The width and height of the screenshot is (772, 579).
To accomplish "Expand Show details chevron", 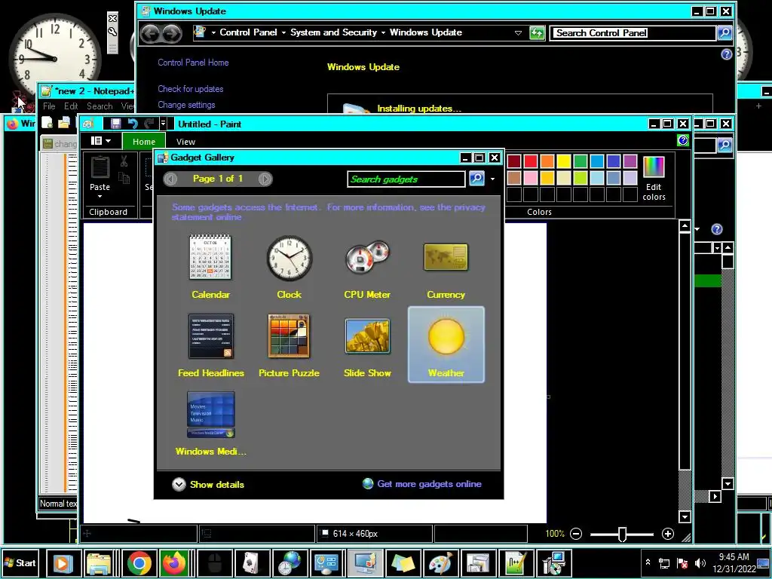I will [179, 485].
